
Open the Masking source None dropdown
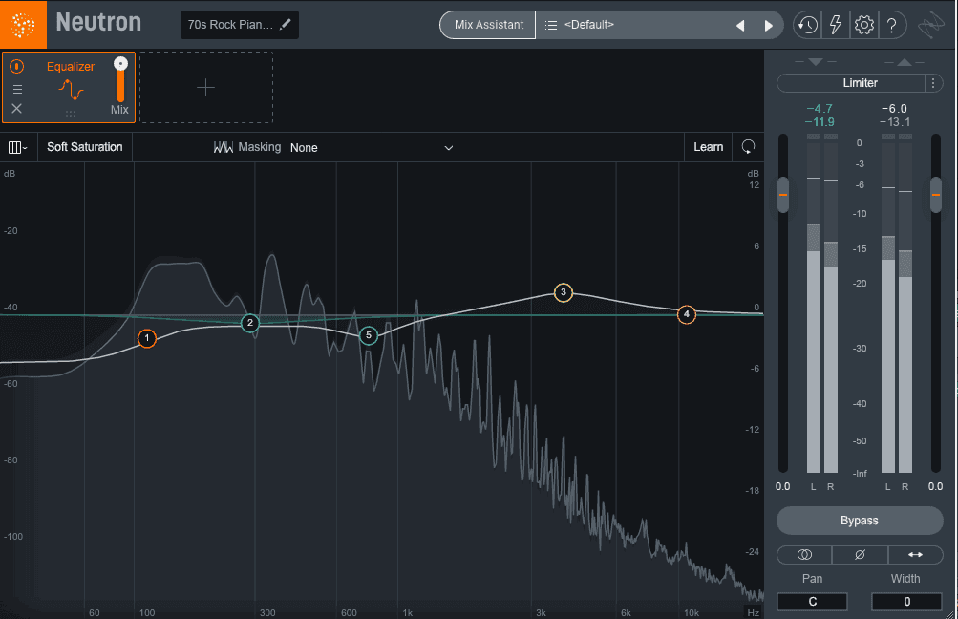(x=372, y=148)
